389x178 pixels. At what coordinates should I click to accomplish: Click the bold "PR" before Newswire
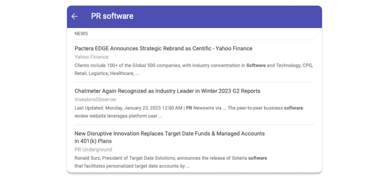point(189,108)
